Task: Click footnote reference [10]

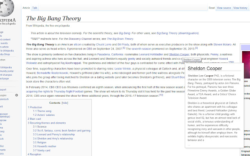Action: point(161,95)
